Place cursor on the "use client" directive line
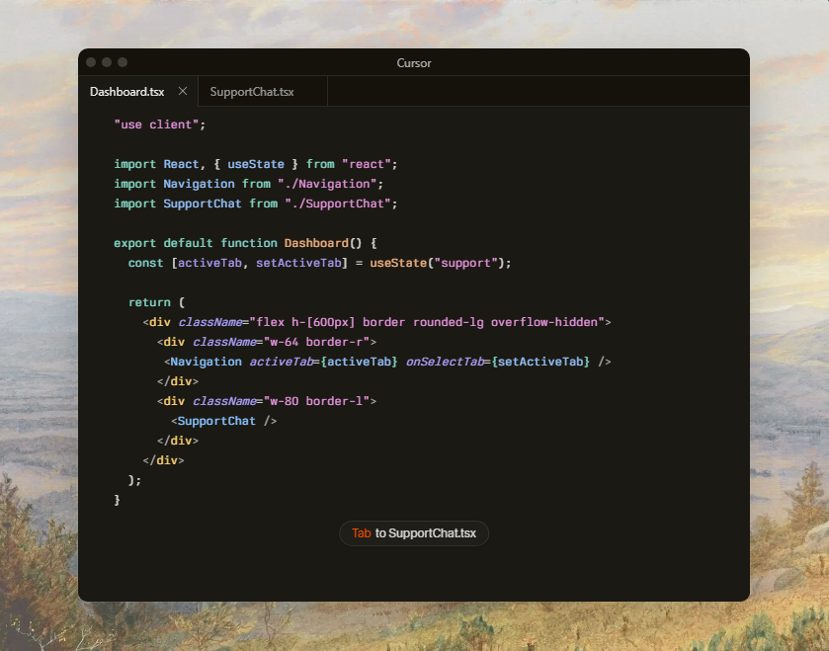Viewport: 829px width, 651px height. (159, 124)
